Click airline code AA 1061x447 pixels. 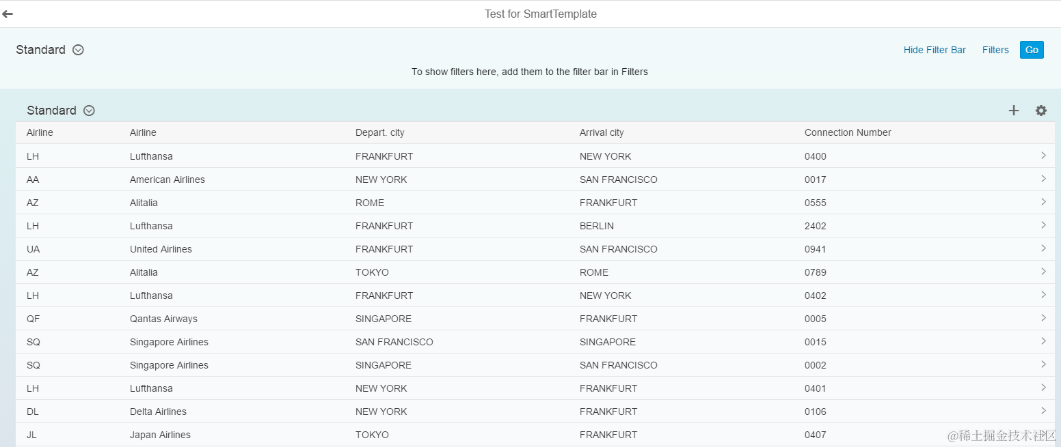pos(33,179)
